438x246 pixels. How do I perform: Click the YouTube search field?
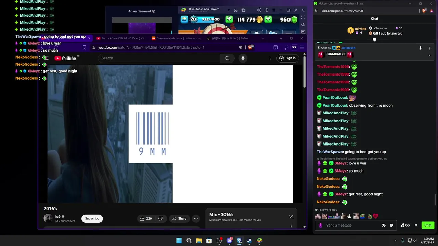[x=159, y=58]
